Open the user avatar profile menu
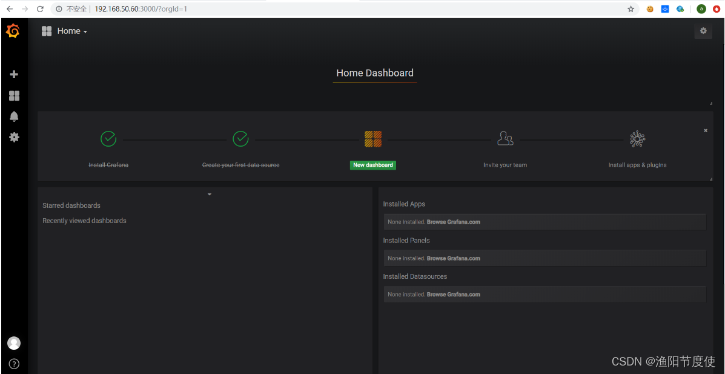This screenshot has width=725, height=374. tap(14, 343)
